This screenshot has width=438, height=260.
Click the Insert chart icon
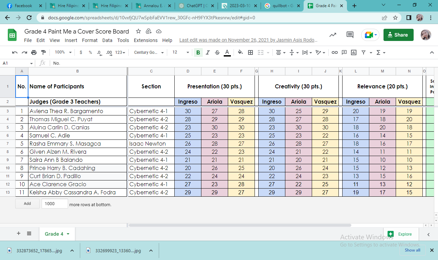pyautogui.click(x=354, y=52)
